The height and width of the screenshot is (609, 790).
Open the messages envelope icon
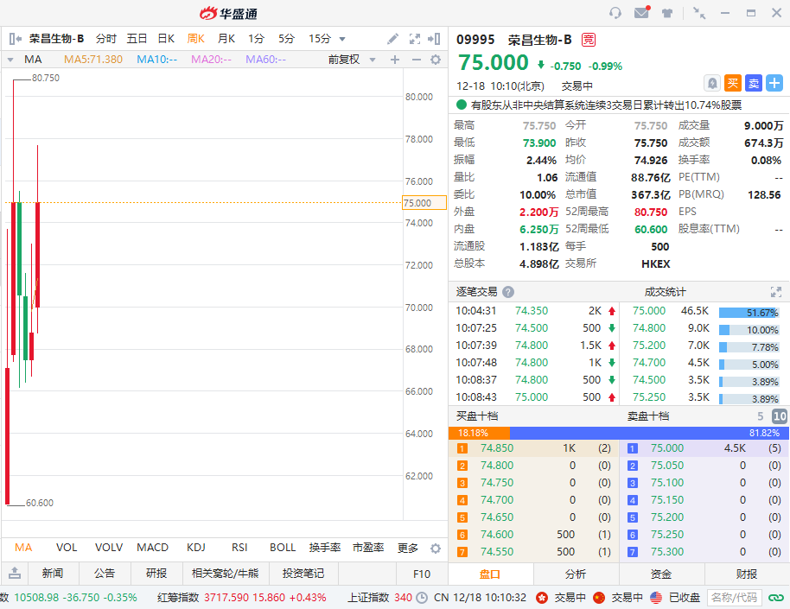pos(641,13)
